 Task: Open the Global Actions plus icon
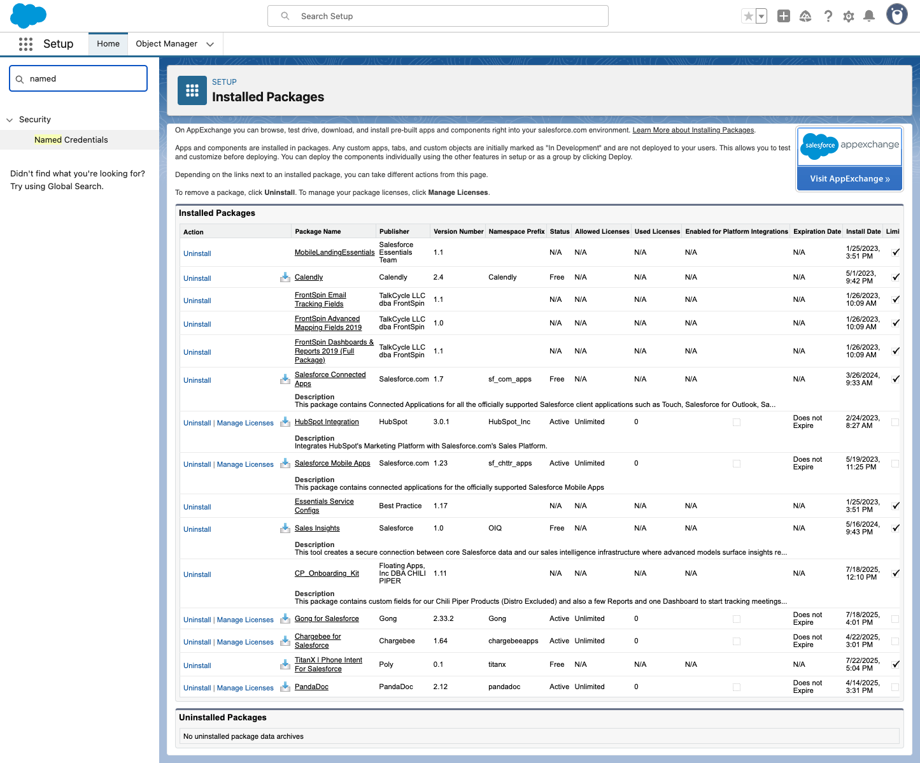784,16
